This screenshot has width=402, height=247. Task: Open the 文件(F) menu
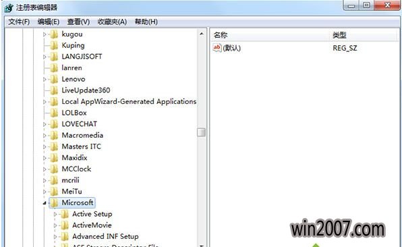[x=19, y=22]
